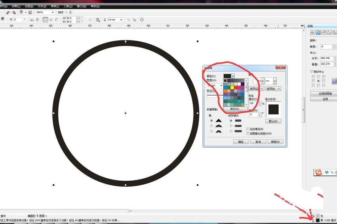Open the 表格(T) menu

click(55, 6)
